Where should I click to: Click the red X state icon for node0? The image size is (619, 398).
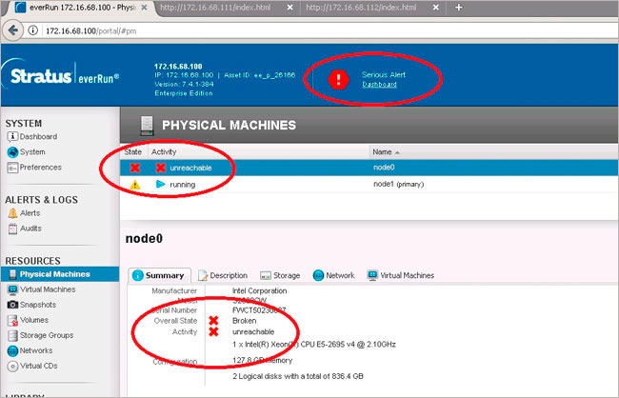tap(135, 168)
